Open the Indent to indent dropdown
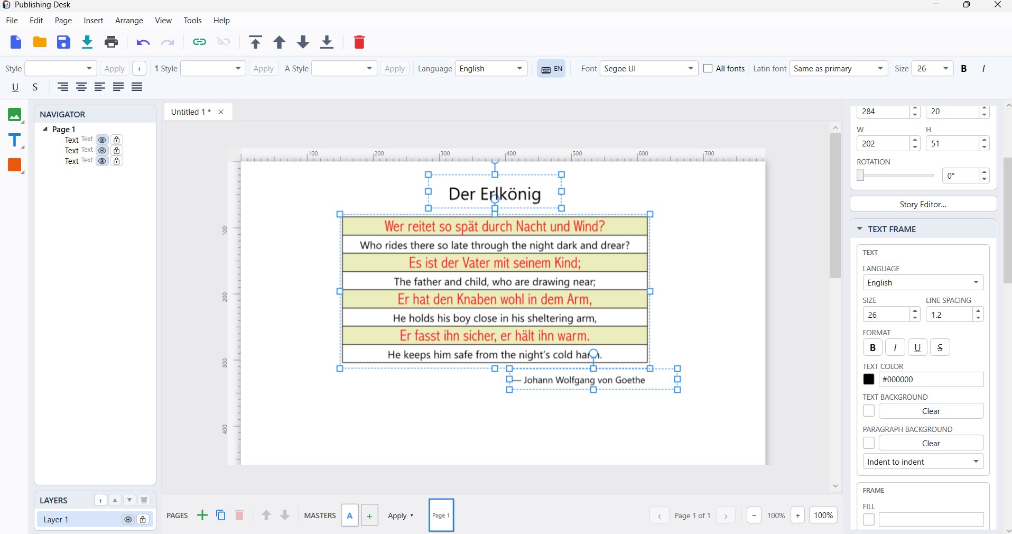This screenshot has width=1012, height=534. (923, 462)
